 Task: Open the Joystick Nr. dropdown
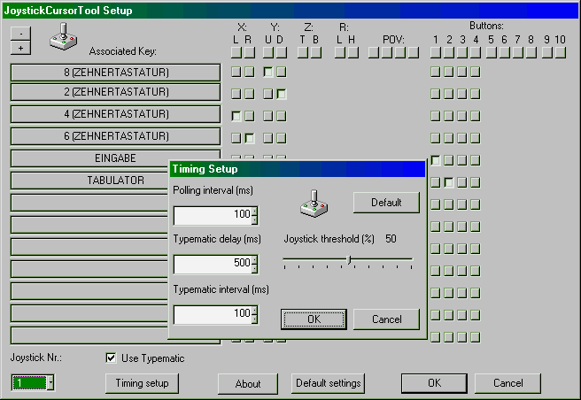point(50,382)
